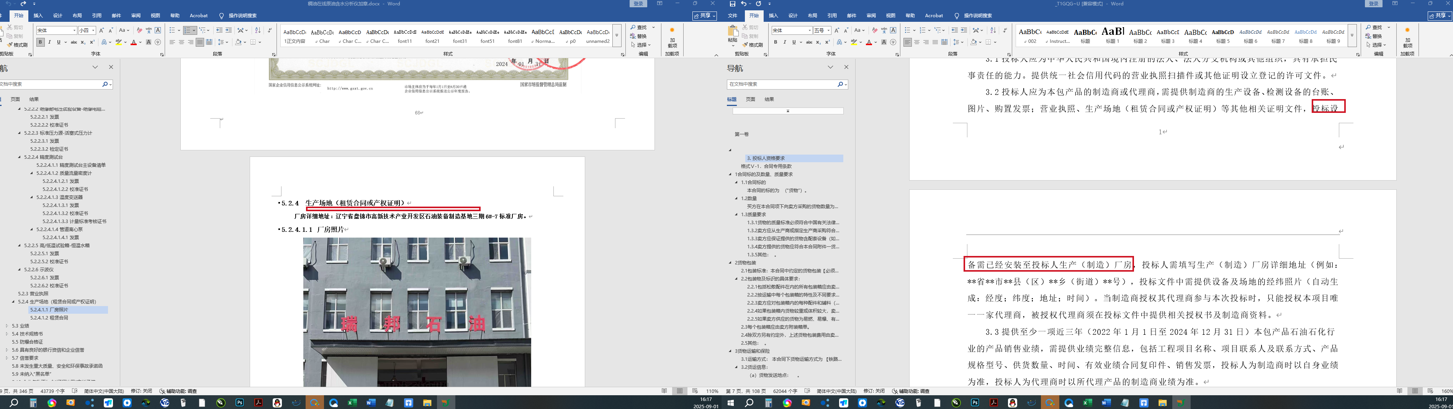Click the Excel icon in the right taskbar
This screenshot has width=1453, height=409.
coord(1087,403)
